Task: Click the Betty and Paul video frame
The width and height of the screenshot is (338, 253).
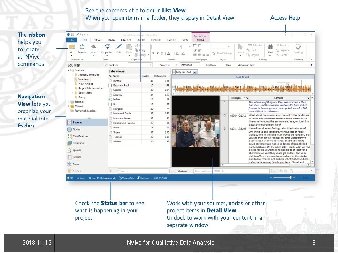Action: 195,131
